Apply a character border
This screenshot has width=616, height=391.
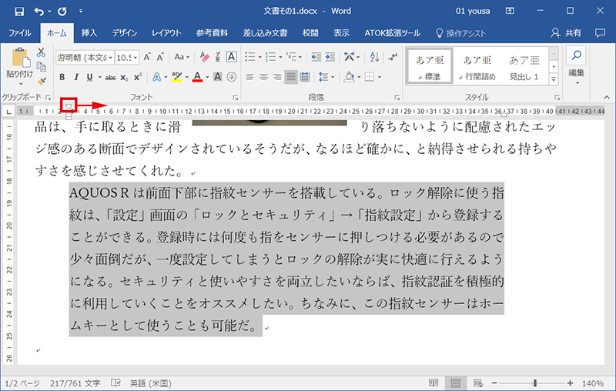click(232, 57)
